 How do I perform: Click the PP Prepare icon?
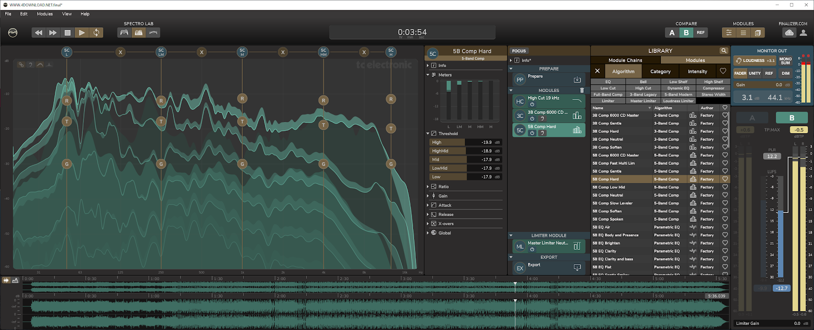pos(520,80)
